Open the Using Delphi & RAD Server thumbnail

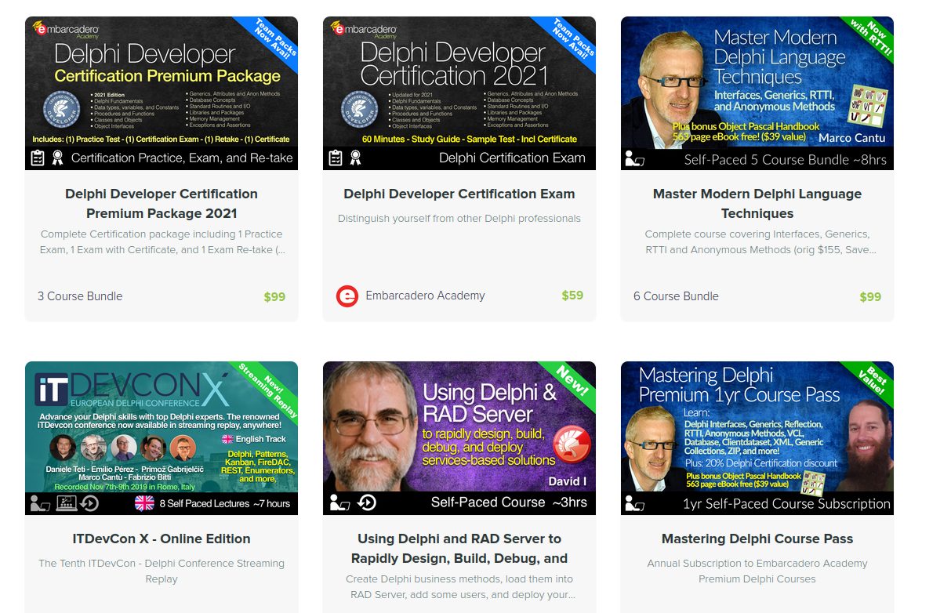point(459,438)
